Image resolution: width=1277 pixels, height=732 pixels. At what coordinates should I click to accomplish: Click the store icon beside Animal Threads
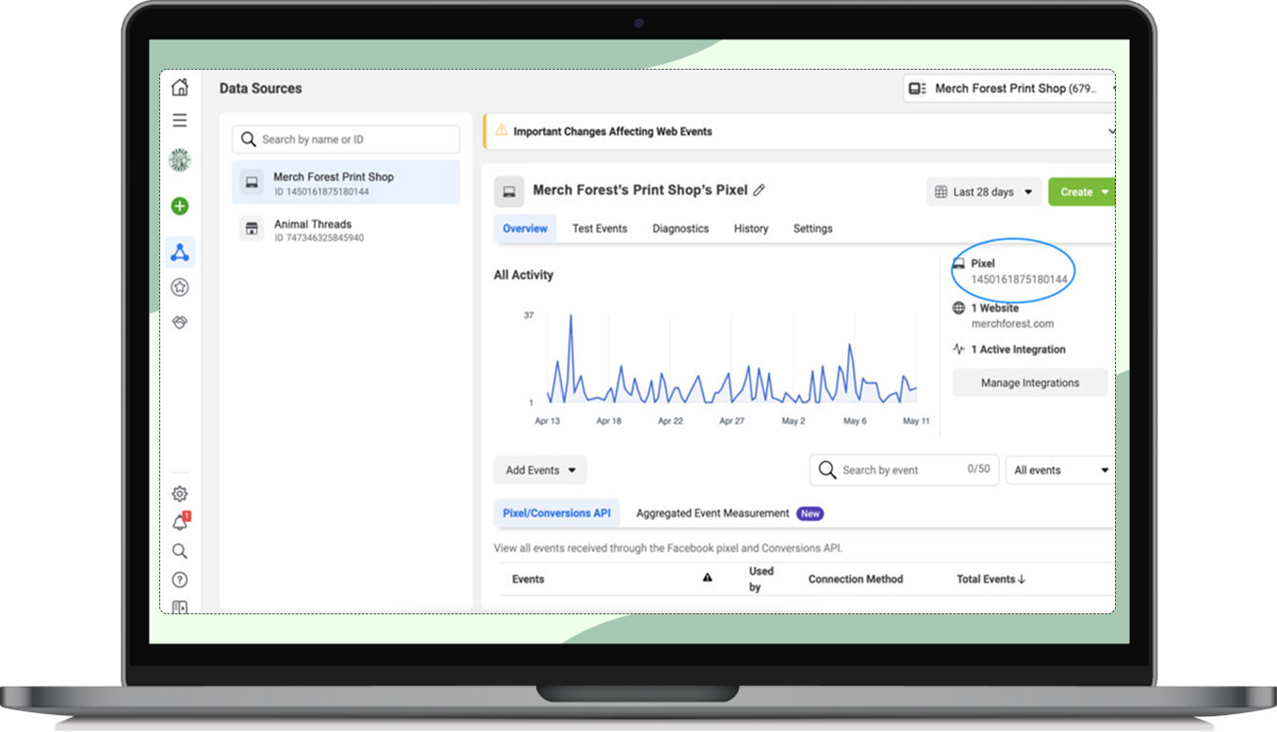pyautogui.click(x=252, y=229)
